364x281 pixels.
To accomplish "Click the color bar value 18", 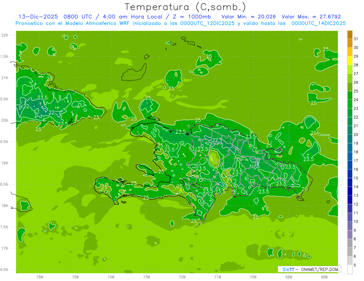I will [x=356, y=152].
